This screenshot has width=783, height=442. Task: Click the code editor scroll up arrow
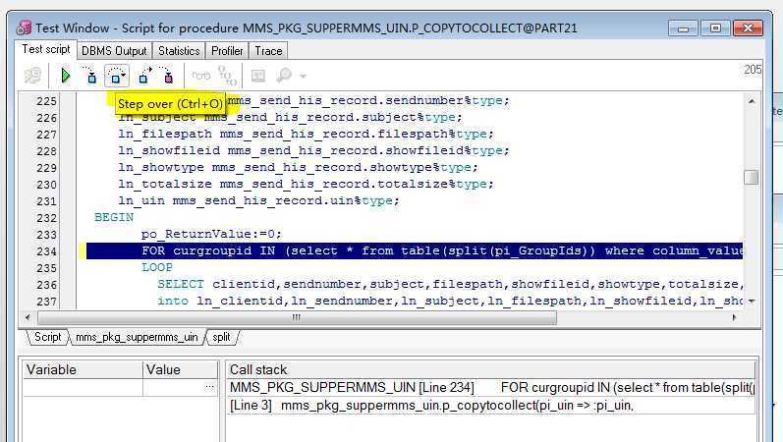coord(752,101)
